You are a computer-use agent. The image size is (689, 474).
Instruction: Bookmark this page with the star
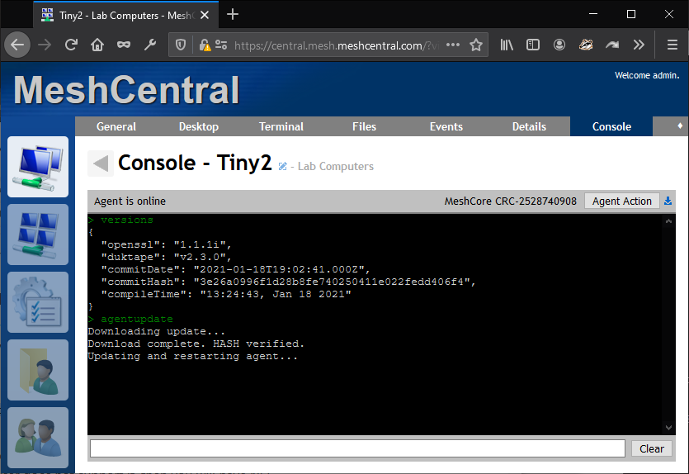(x=476, y=45)
